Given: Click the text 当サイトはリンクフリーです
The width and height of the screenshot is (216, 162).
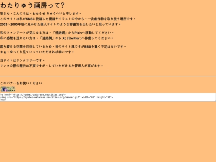Looking at the screenshot, I should point(22,60).
